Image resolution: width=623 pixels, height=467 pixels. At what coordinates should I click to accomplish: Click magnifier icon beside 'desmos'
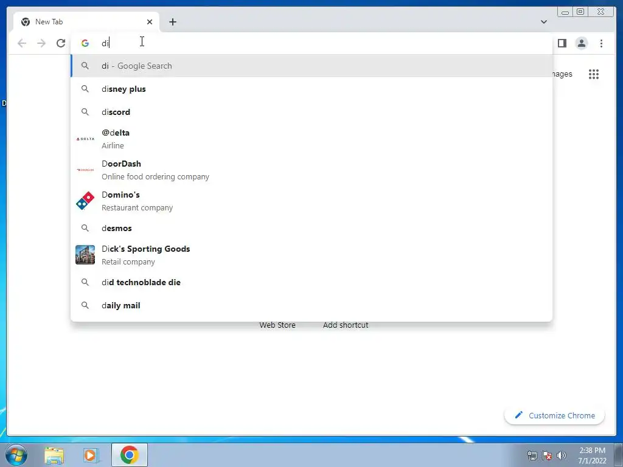(x=85, y=228)
